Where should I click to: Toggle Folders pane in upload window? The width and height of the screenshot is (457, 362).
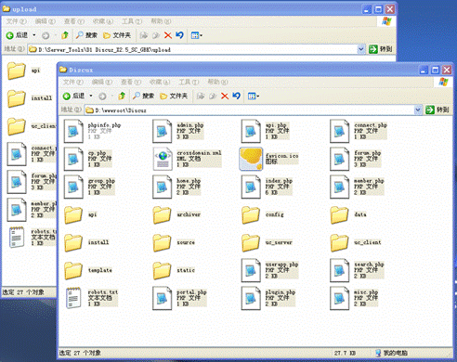coord(117,35)
